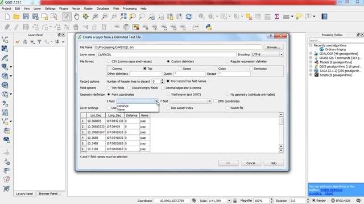Screen dimensions: 364x204
Task: Click the Filter Legend funnel icon
Action: click(39, 42)
